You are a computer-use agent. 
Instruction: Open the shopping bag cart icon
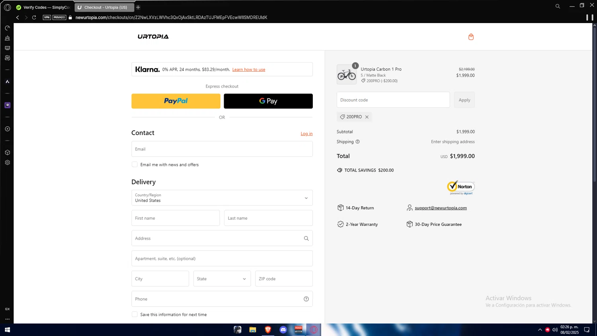coord(471,37)
